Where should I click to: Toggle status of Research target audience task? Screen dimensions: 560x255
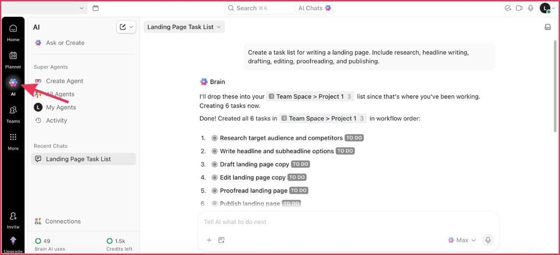214,138
